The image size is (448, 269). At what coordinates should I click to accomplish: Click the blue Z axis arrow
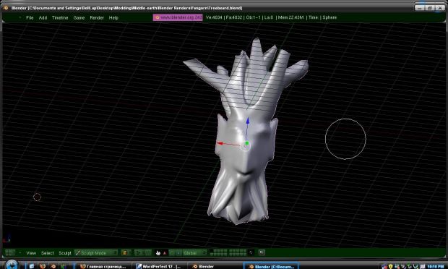click(247, 121)
